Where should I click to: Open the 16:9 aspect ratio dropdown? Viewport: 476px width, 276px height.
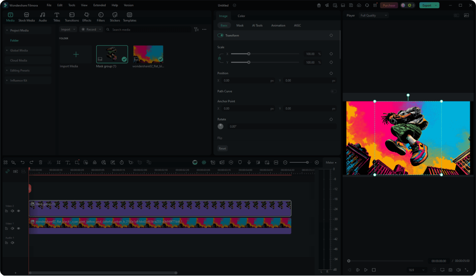(416, 270)
